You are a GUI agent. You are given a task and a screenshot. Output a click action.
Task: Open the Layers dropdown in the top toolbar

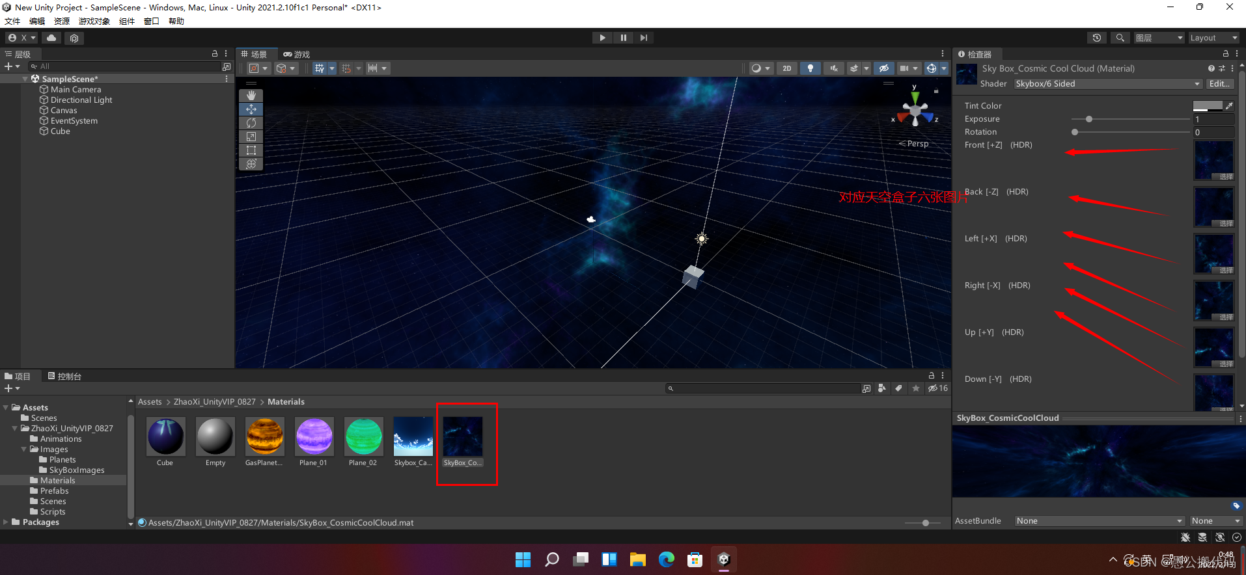coord(1159,38)
